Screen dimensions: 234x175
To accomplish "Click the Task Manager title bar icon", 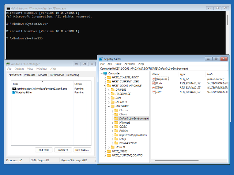I will point(8,64).
